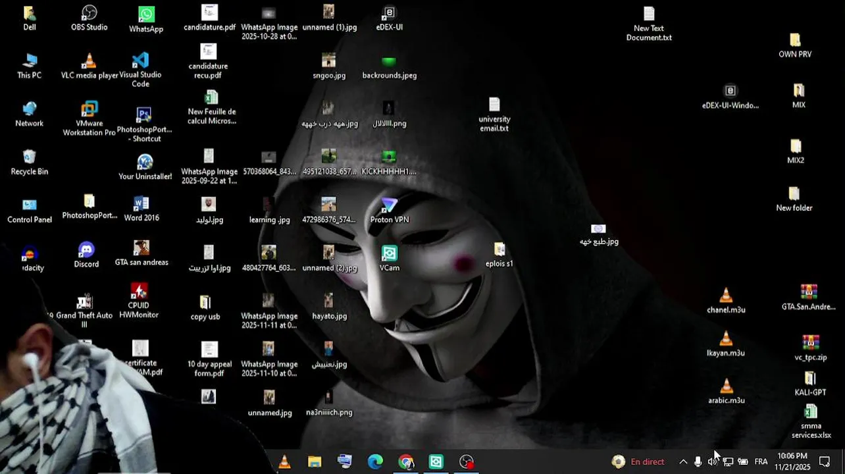Open the notification center
The image size is (845, 474).
pos(824,461)
